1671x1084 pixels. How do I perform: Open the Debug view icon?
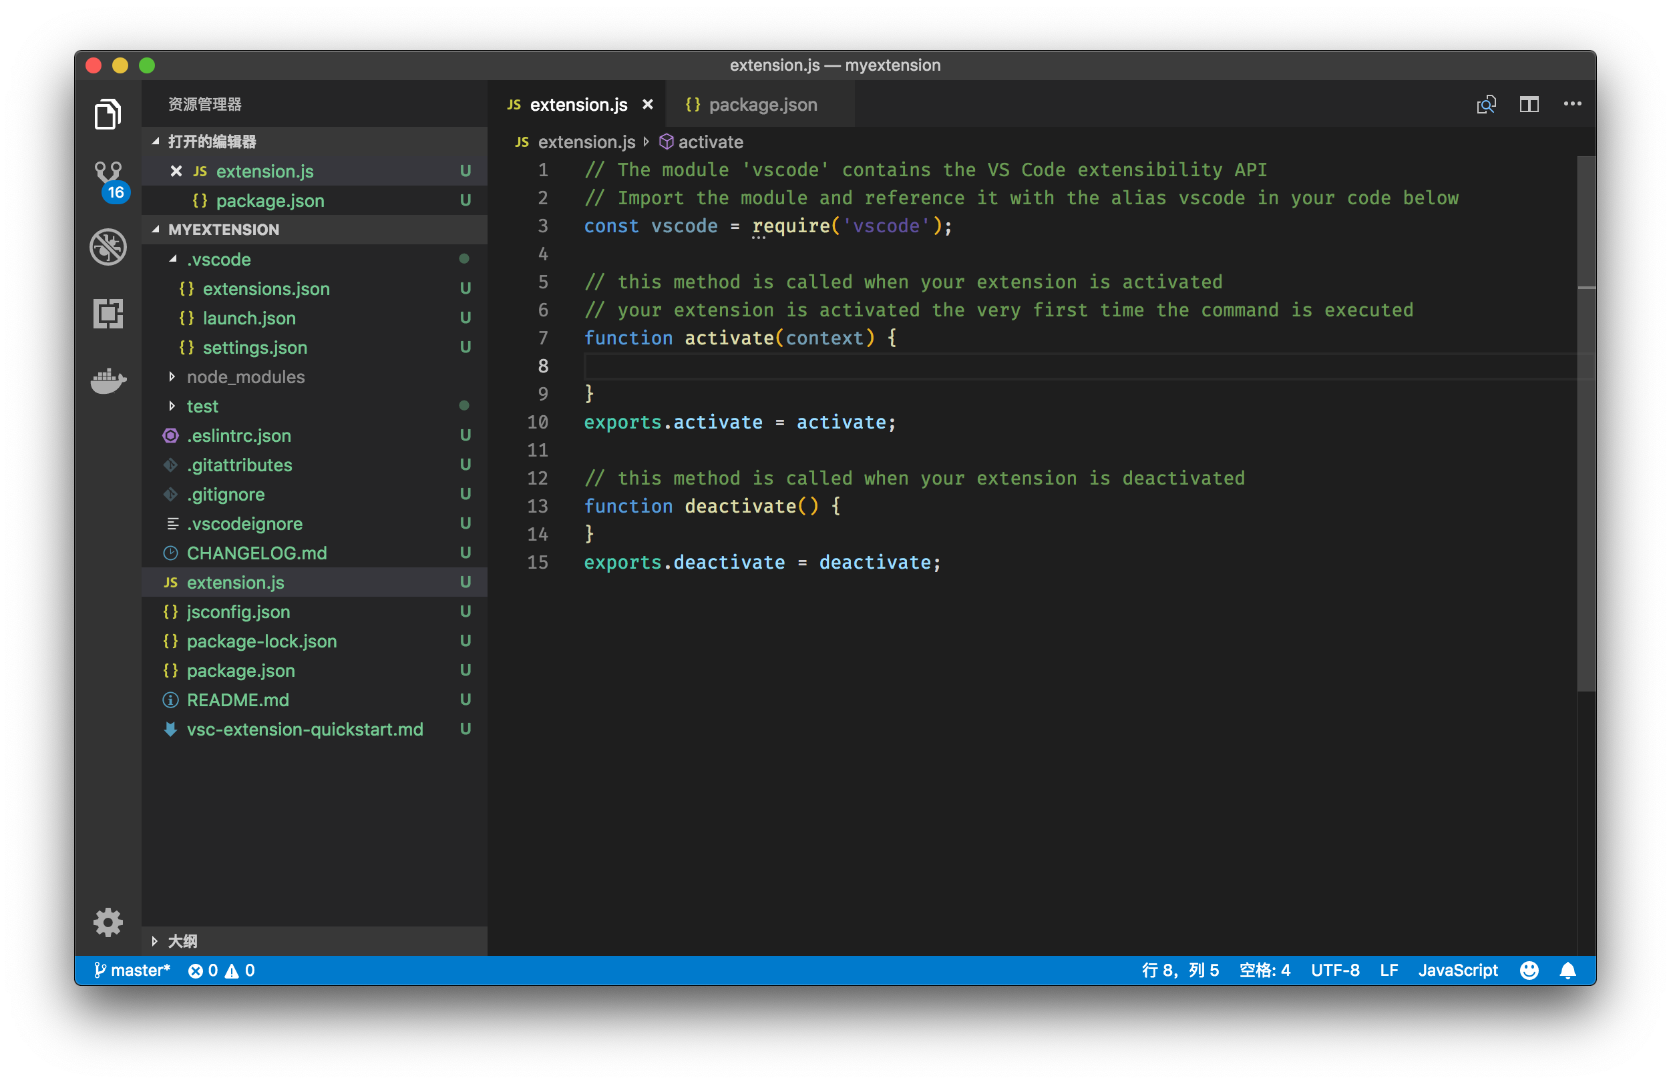[x=108, y=247]
